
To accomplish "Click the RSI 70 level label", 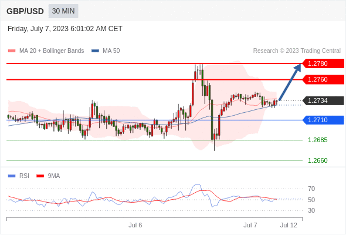I will pos(311,189).
